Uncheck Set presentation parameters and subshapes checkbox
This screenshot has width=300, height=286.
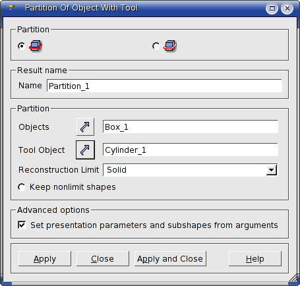22,225
